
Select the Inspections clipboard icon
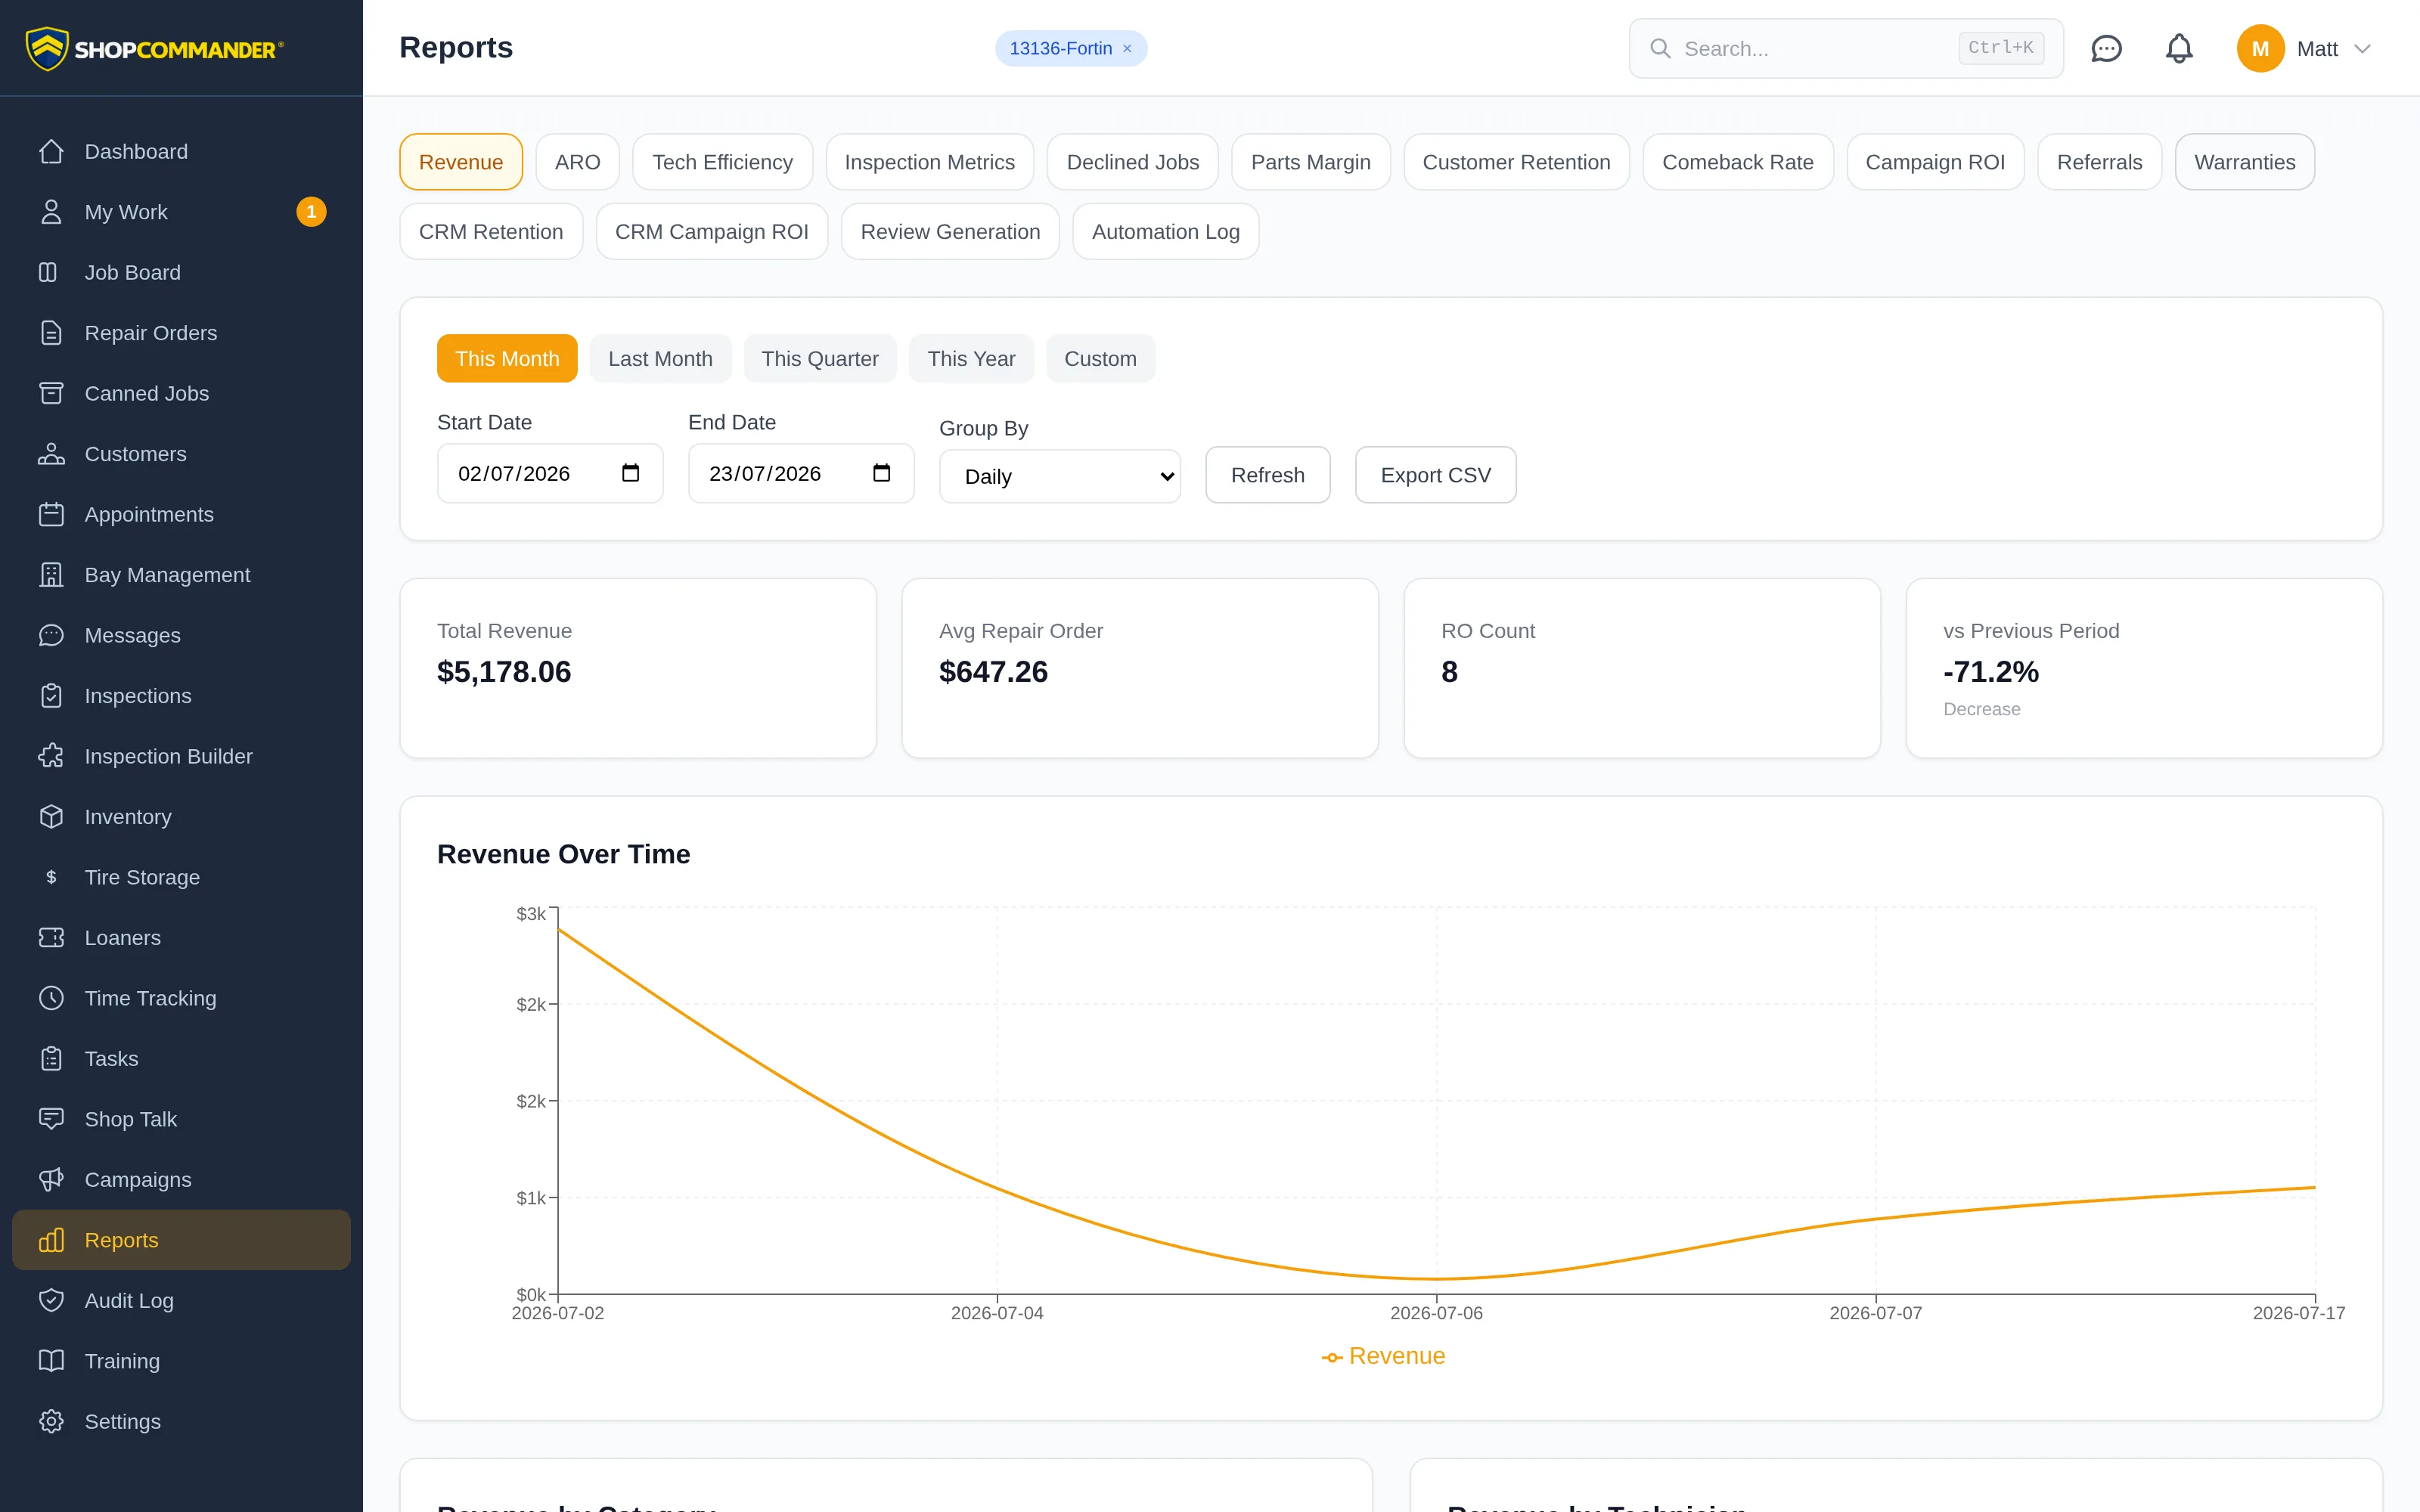click(51, 696)
